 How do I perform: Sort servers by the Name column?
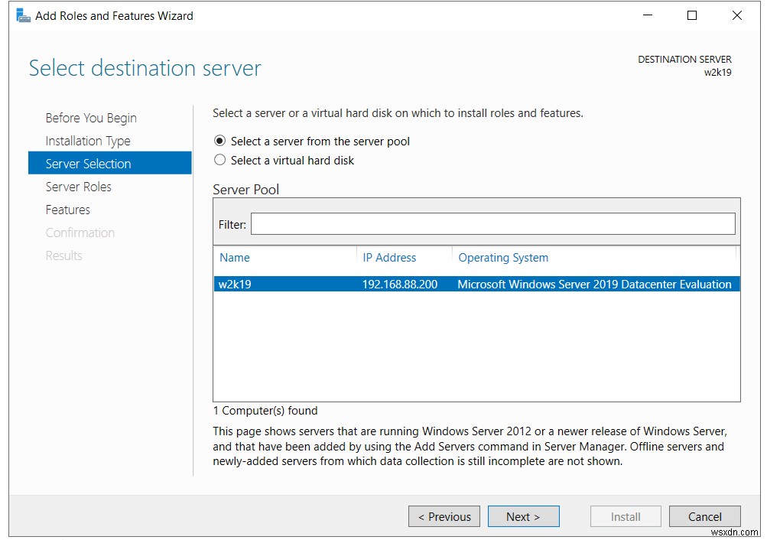tap(234, 258)
